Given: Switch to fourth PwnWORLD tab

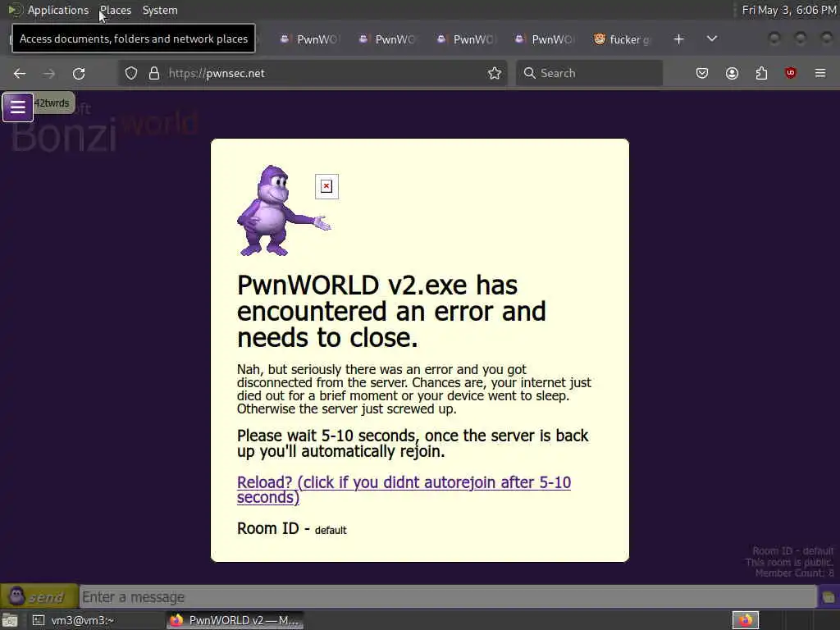Looking at the screenshot, I should point(545,39).
